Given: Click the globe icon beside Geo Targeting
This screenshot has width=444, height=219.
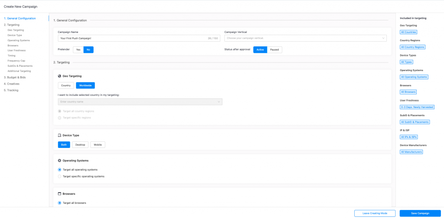Looking at the screenshot, I should (x=59, y=76).
